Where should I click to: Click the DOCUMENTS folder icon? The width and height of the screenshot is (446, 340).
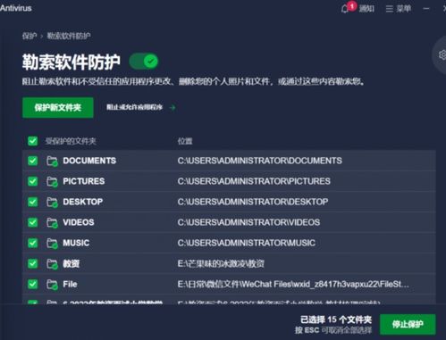tap(52, 161)
